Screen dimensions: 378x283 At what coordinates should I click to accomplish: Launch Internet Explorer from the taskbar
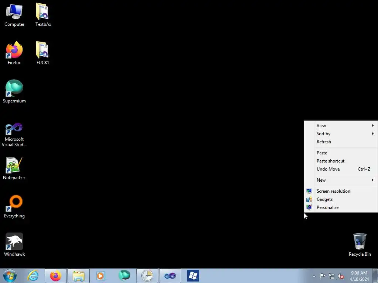[33, 276]
